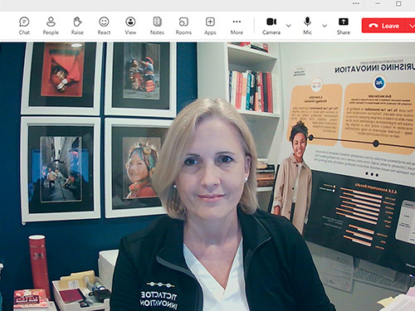415x311 pixels.
Task: Open the title bar three-dot menu
Action: [356, 3]
